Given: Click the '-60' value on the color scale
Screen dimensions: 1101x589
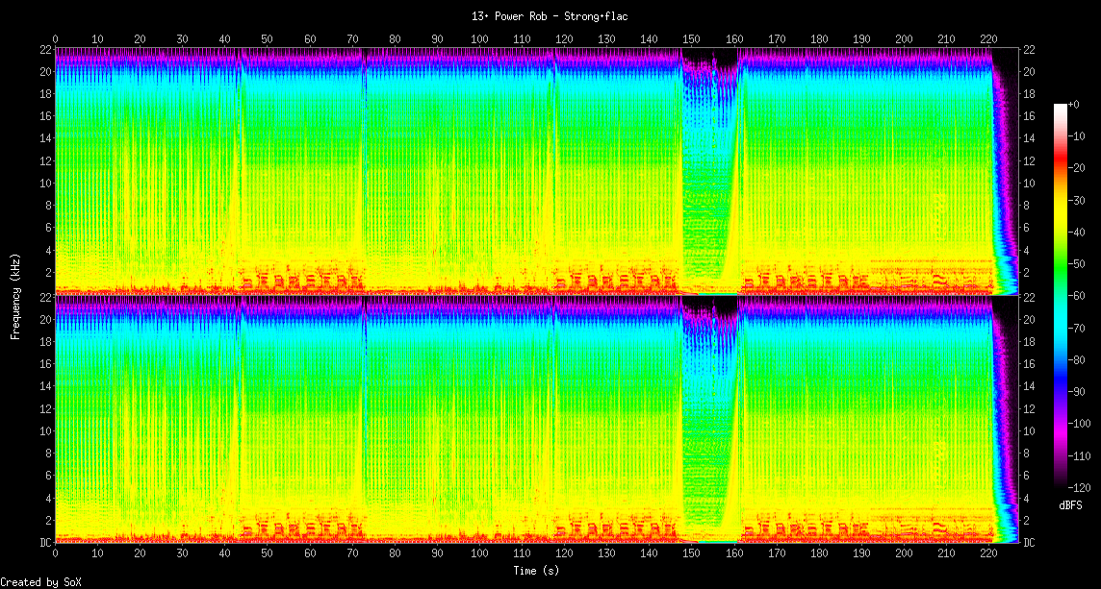Looking at the screenshot, I should [1079, 297].
